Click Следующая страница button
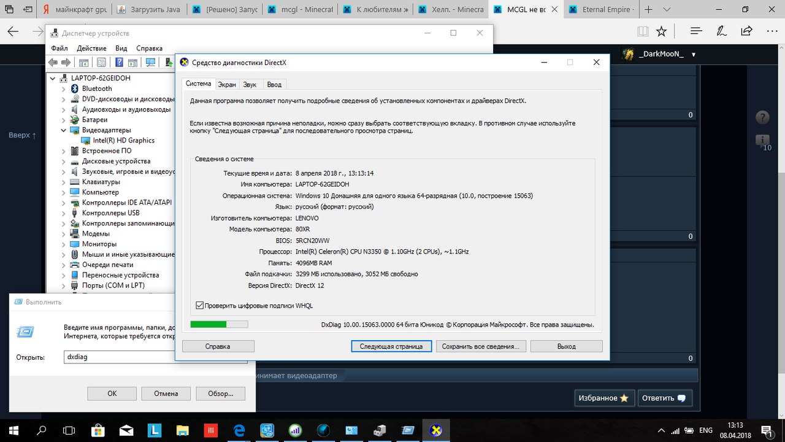Viewport: 785px width, 442px height. [391, 346]
